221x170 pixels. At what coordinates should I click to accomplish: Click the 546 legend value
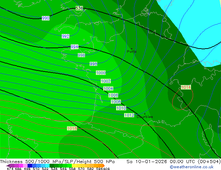click(x=63, y=169)
